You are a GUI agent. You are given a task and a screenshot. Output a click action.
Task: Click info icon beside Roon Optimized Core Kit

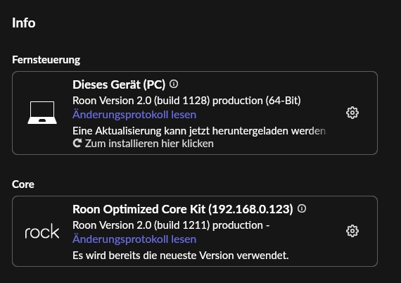click(302, 208)
